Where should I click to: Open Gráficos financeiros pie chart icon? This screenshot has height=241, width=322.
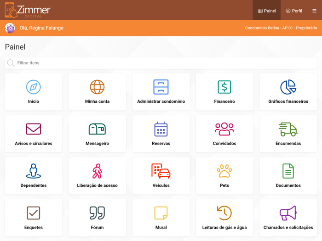288,87
